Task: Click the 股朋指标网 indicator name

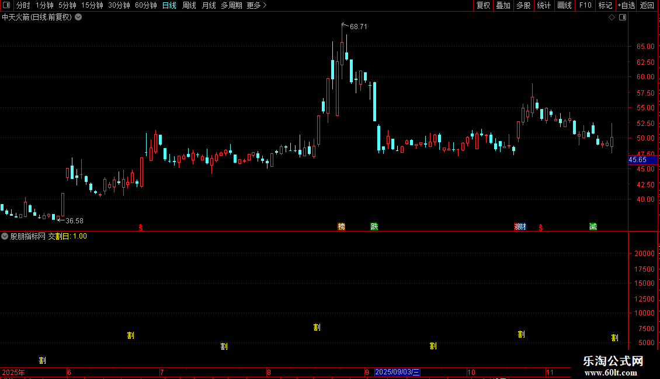Action: (x=28, y=236)
